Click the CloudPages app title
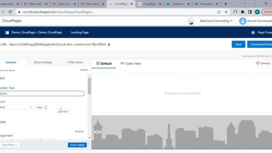Viewport: 272px width, 153px height. tap(12, 21)
